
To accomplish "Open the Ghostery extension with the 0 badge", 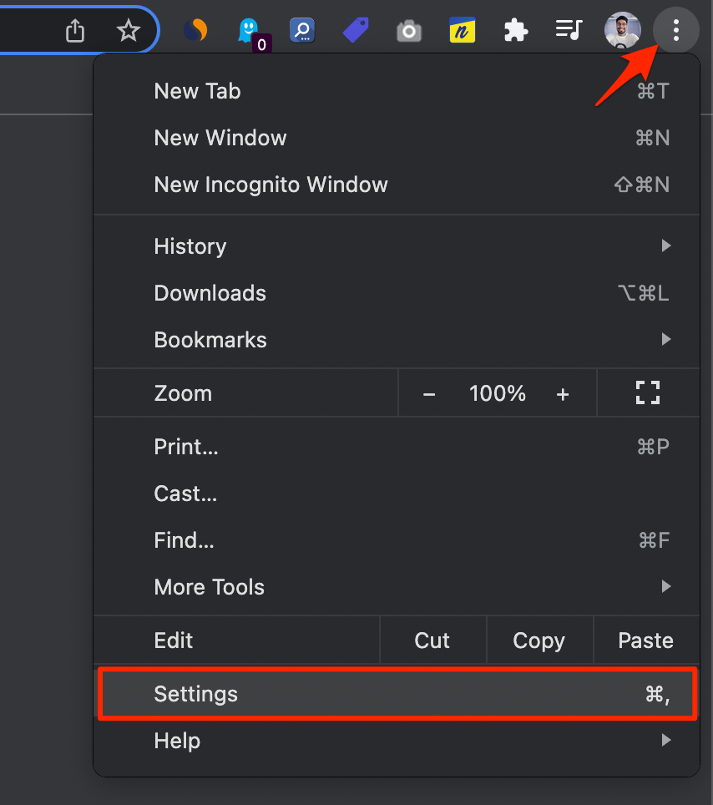I will (x=249, y=30).
